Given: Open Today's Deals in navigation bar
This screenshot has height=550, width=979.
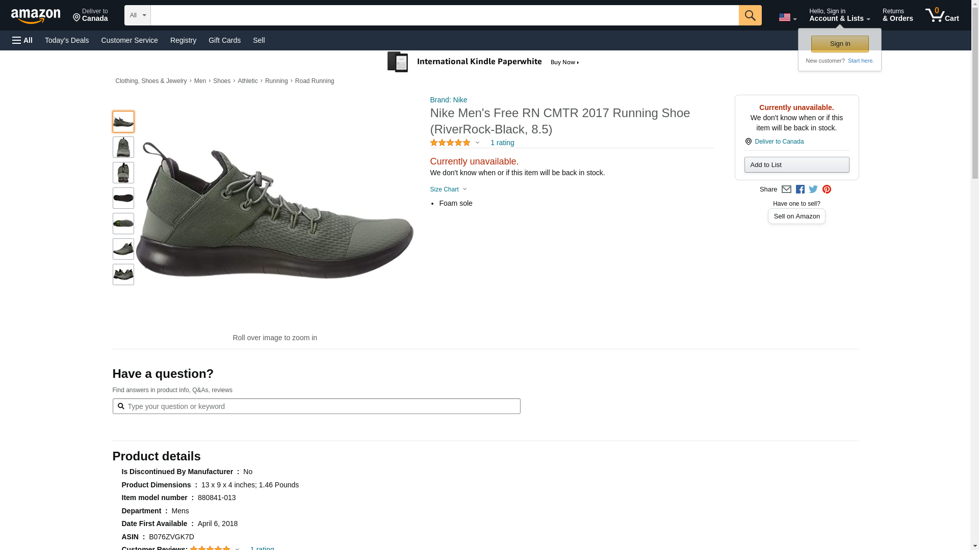Looking at the screenshot, I should (x=66, y=40).
